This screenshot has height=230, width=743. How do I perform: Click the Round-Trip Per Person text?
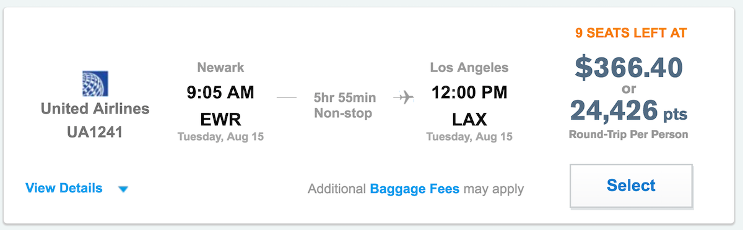click(628, 134)
